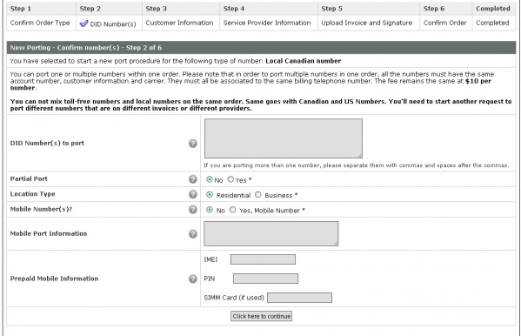
Task: Open help icon for Mobile Port Information
Action: point(193,234)
